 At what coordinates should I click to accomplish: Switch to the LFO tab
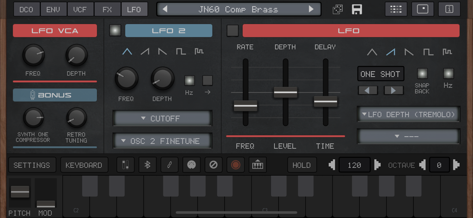[134, 9]
